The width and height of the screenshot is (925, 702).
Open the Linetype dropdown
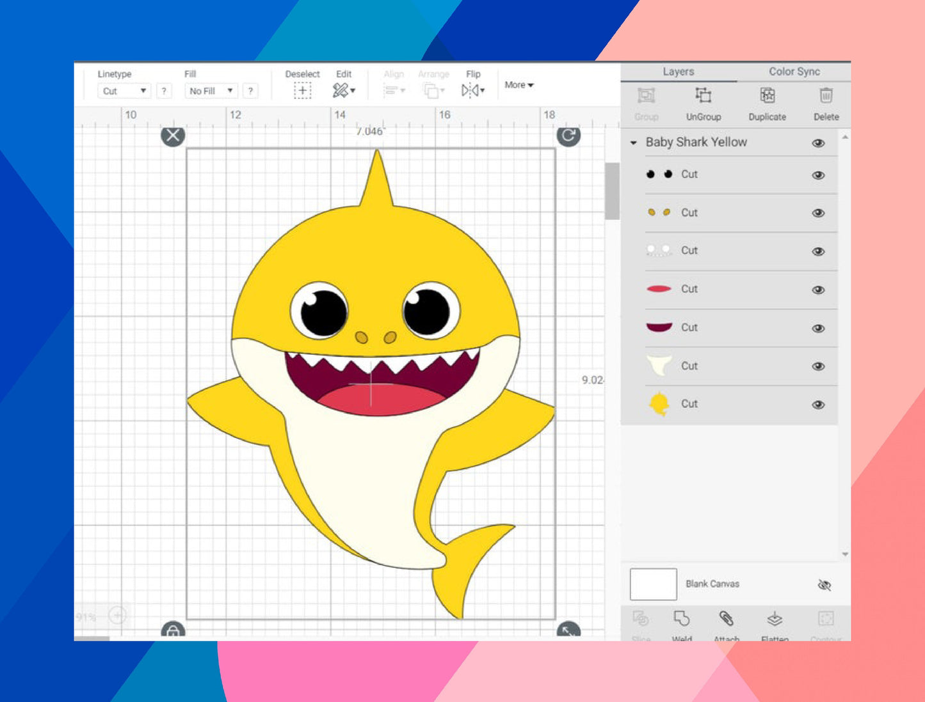click(x=124, y=91)
